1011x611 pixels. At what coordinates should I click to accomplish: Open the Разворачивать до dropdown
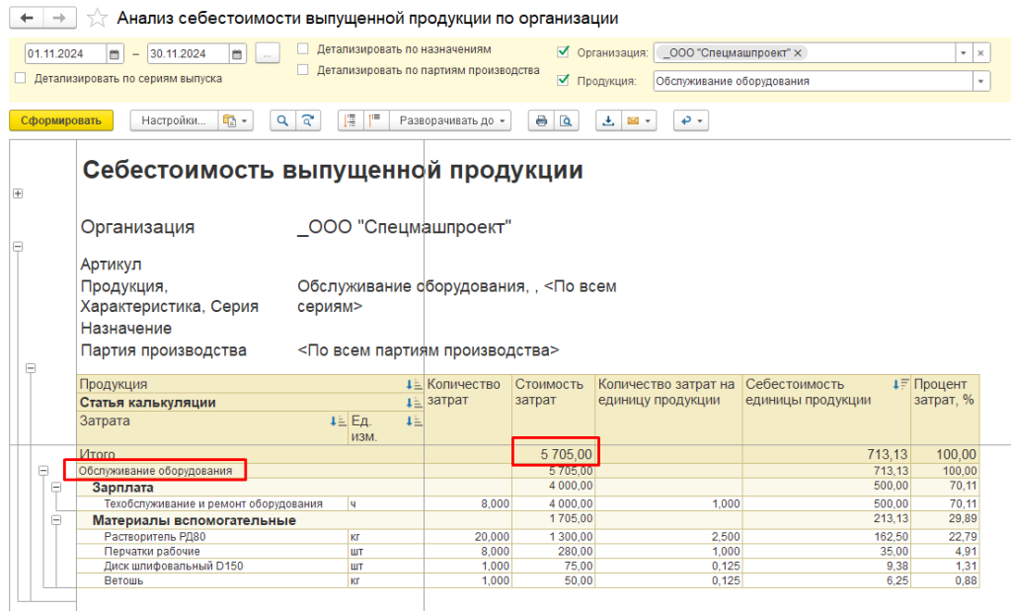coord(450,120)
